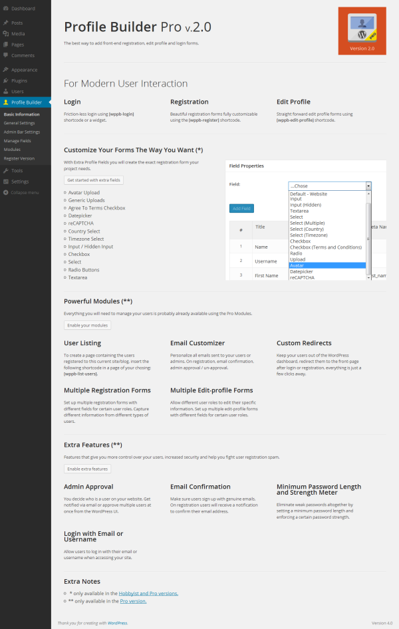
Task: Click the Email Customizer heading
Action: point(198,343)
